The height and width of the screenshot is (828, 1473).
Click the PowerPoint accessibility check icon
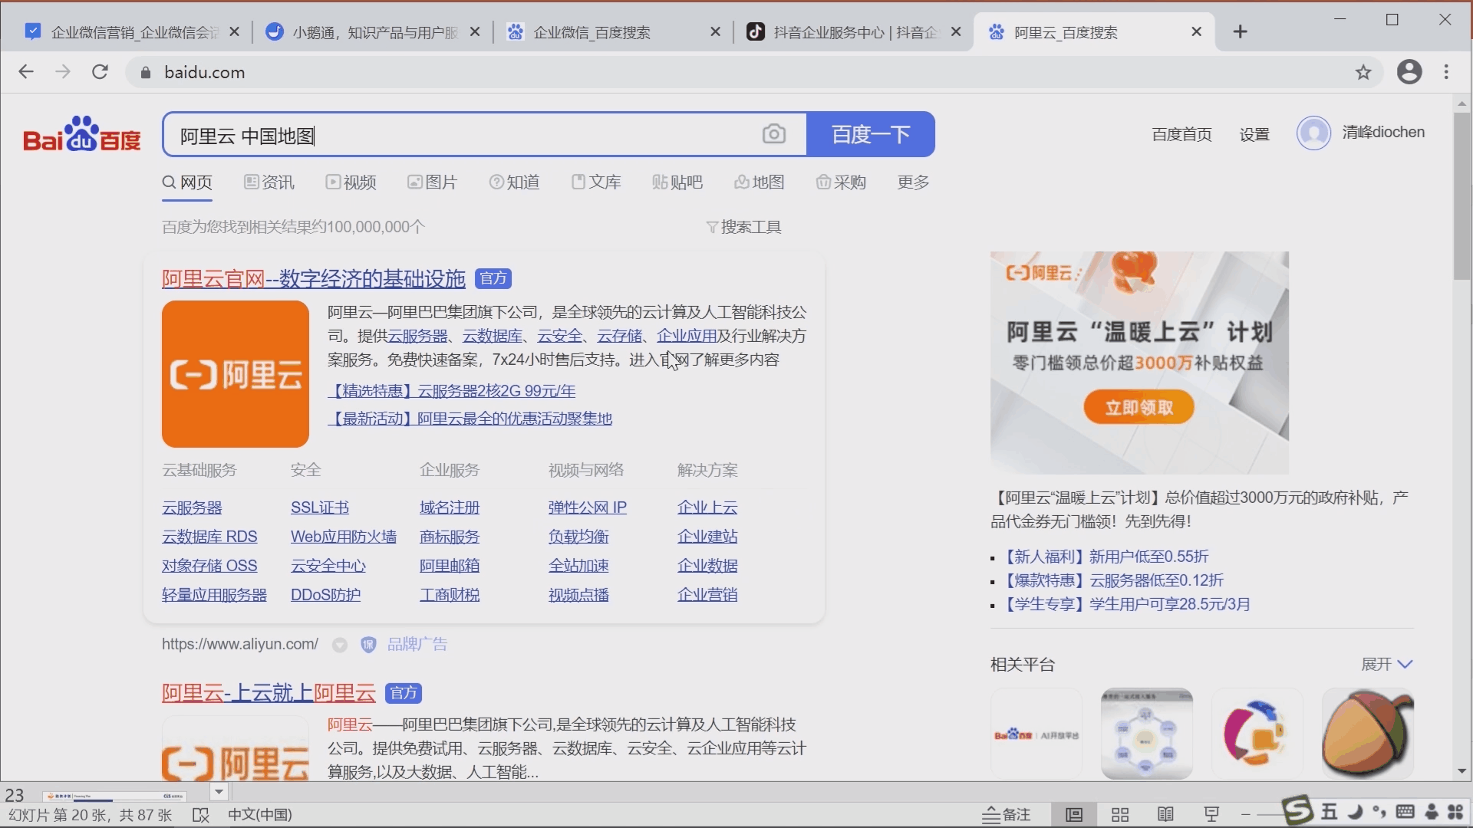coord(201,815)
